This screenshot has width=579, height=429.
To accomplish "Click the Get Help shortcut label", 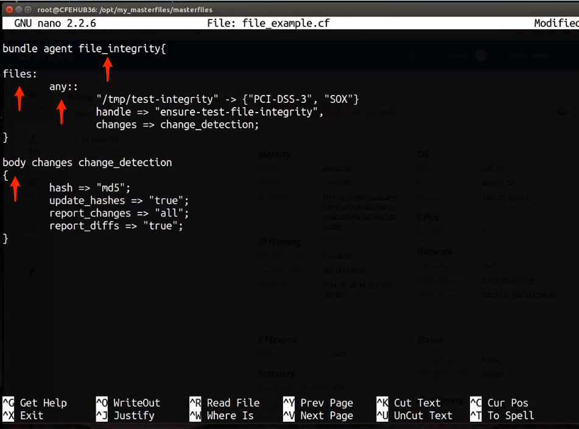I will click(43, 403).
